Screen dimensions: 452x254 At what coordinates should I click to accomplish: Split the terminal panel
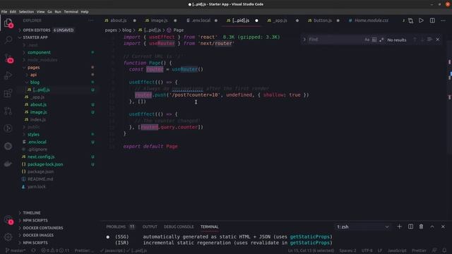coord(410,226)
